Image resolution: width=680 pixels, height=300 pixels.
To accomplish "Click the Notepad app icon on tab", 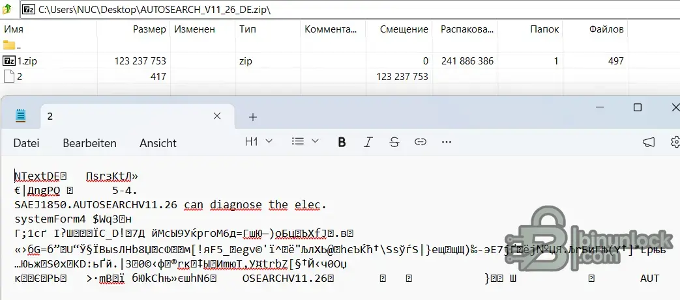I will [21, 116].
